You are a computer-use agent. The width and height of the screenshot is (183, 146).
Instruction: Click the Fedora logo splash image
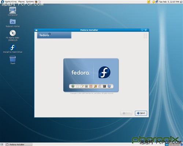91,75
